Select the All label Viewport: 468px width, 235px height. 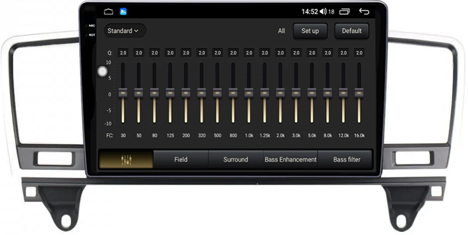tap(282, 31)
